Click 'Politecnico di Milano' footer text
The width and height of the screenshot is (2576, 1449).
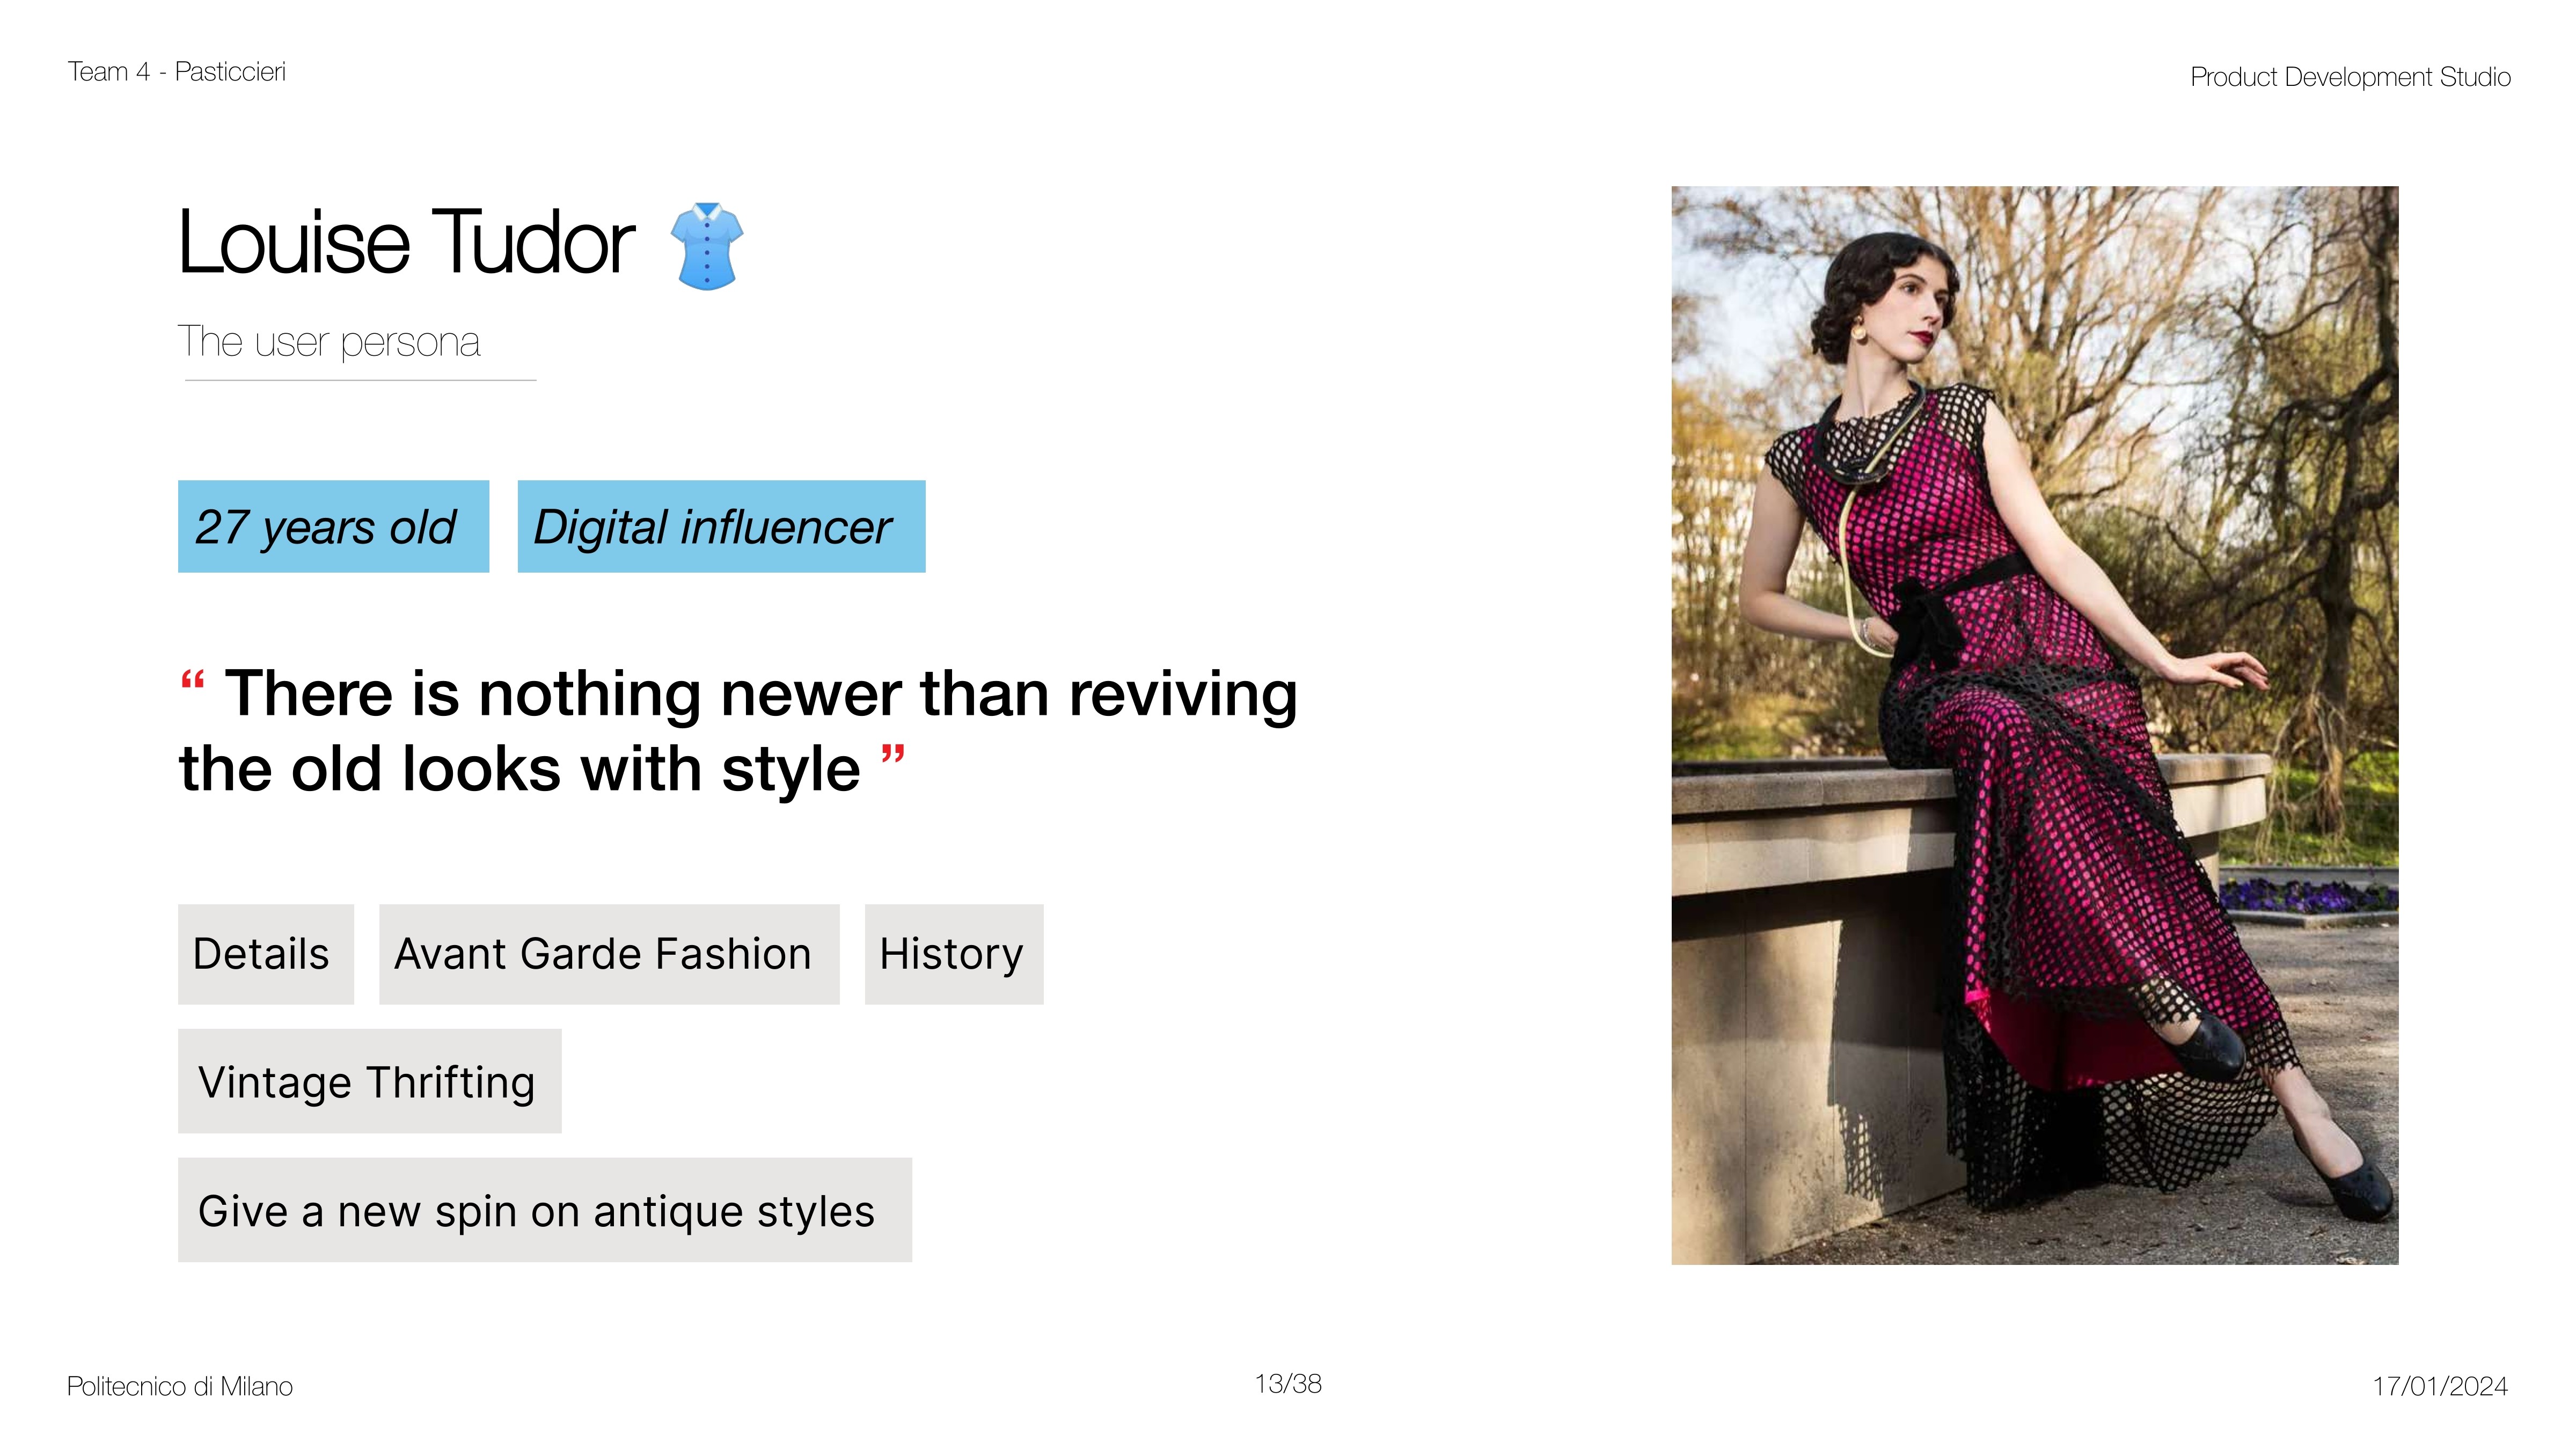(180, 1386)
